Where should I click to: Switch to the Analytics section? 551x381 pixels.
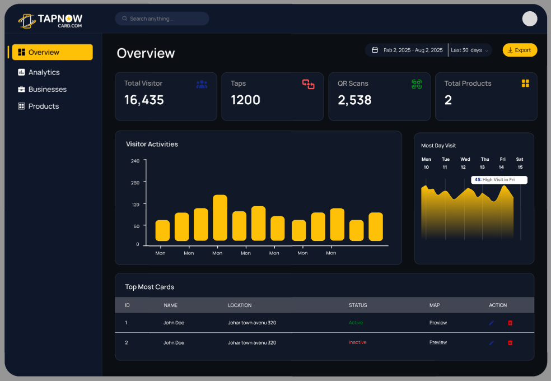(44, 72)
